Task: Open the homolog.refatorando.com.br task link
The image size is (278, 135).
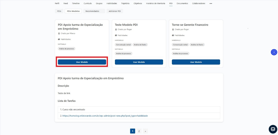Action: [x=105, y=116]
